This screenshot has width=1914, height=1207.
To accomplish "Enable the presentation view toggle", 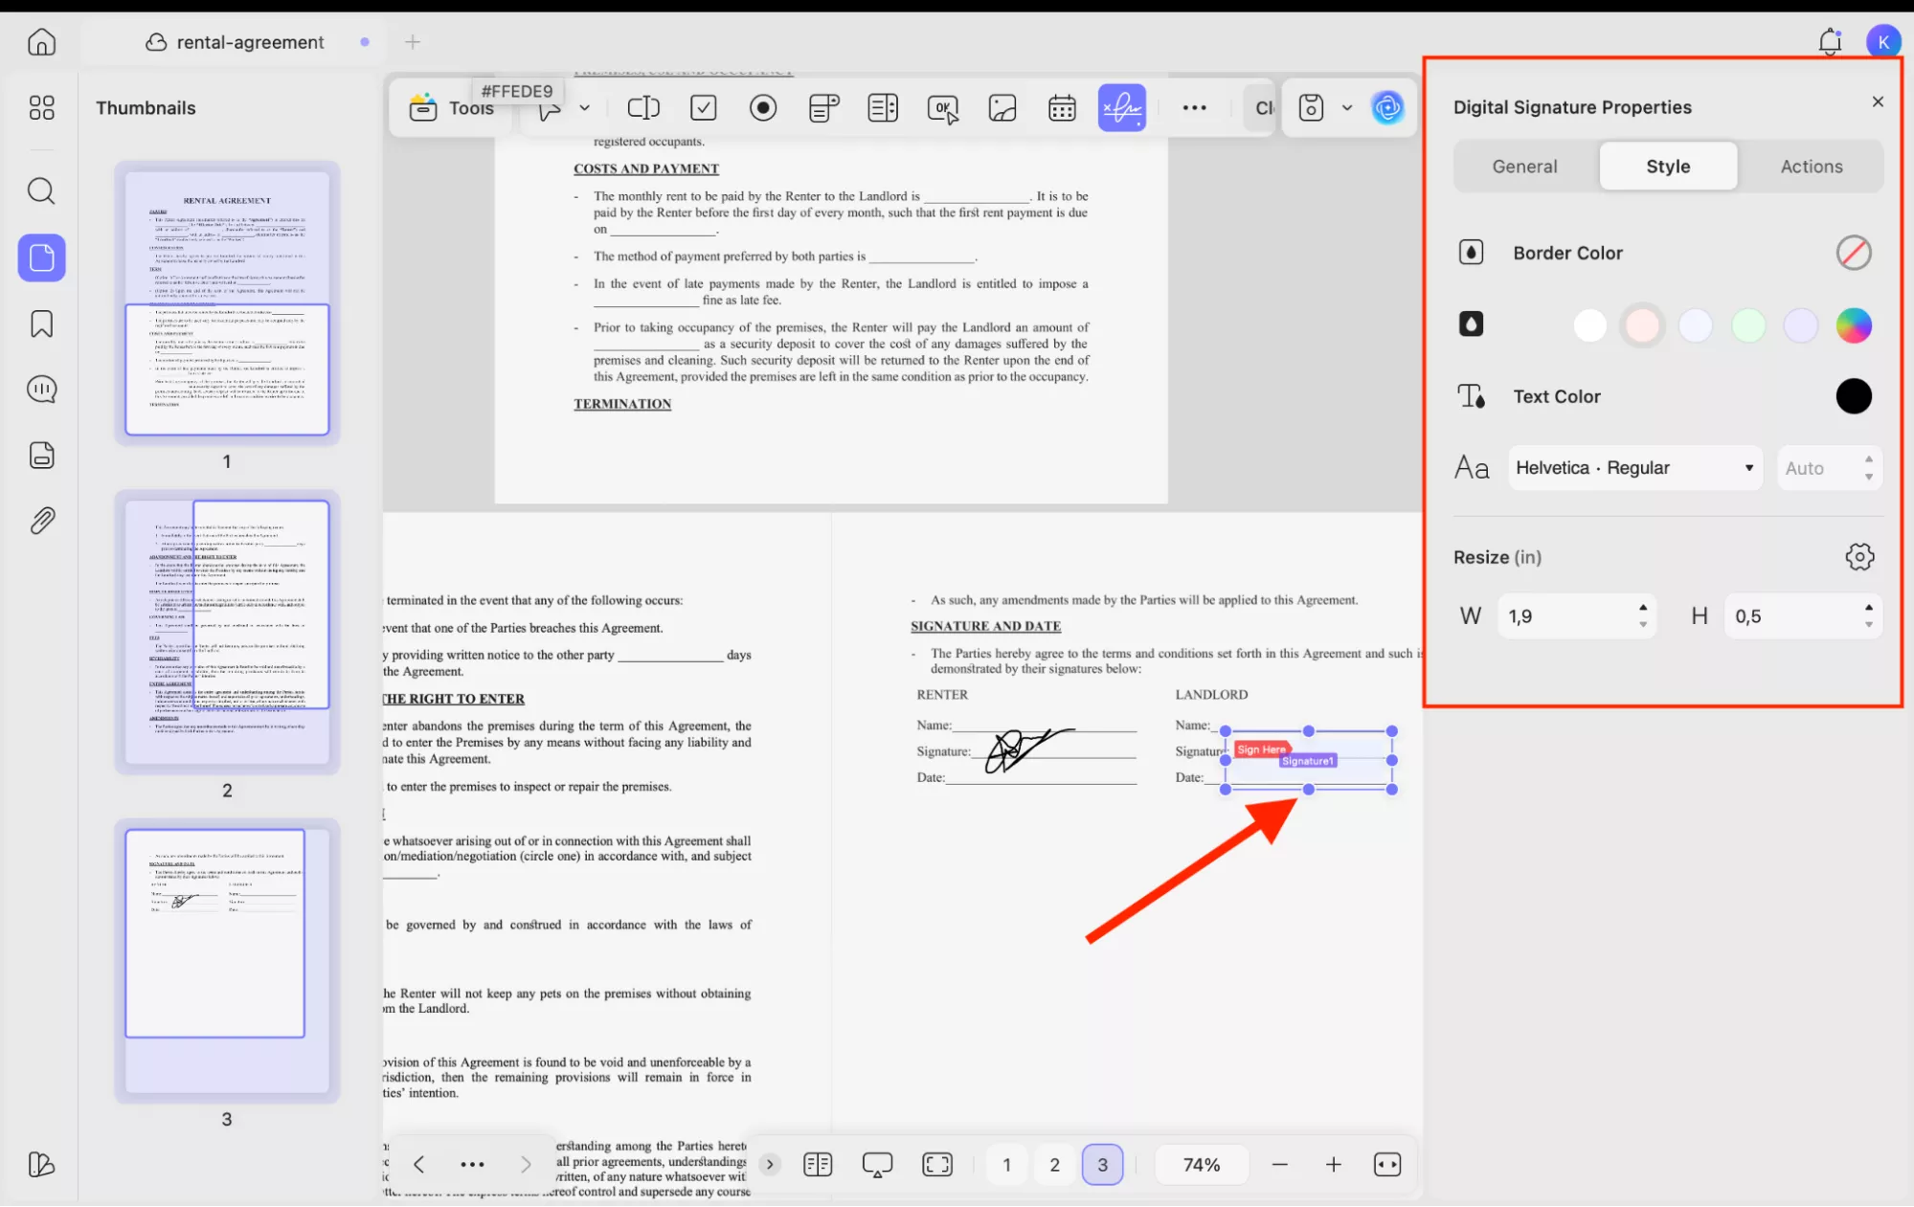I will coord(878,1164).
